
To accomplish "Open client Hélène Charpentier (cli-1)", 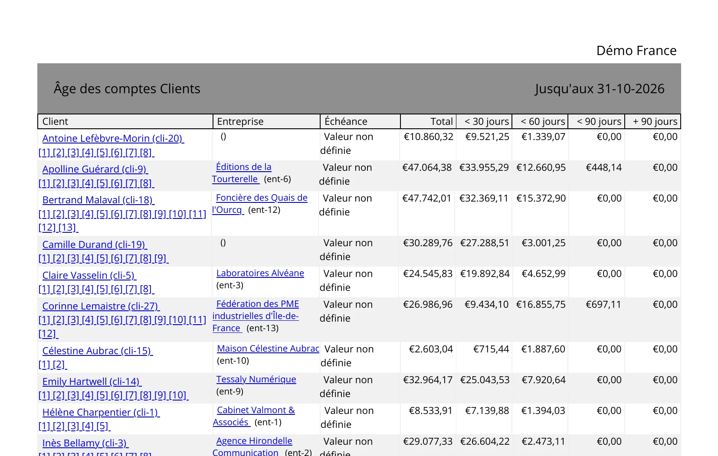I will (101, 412).
